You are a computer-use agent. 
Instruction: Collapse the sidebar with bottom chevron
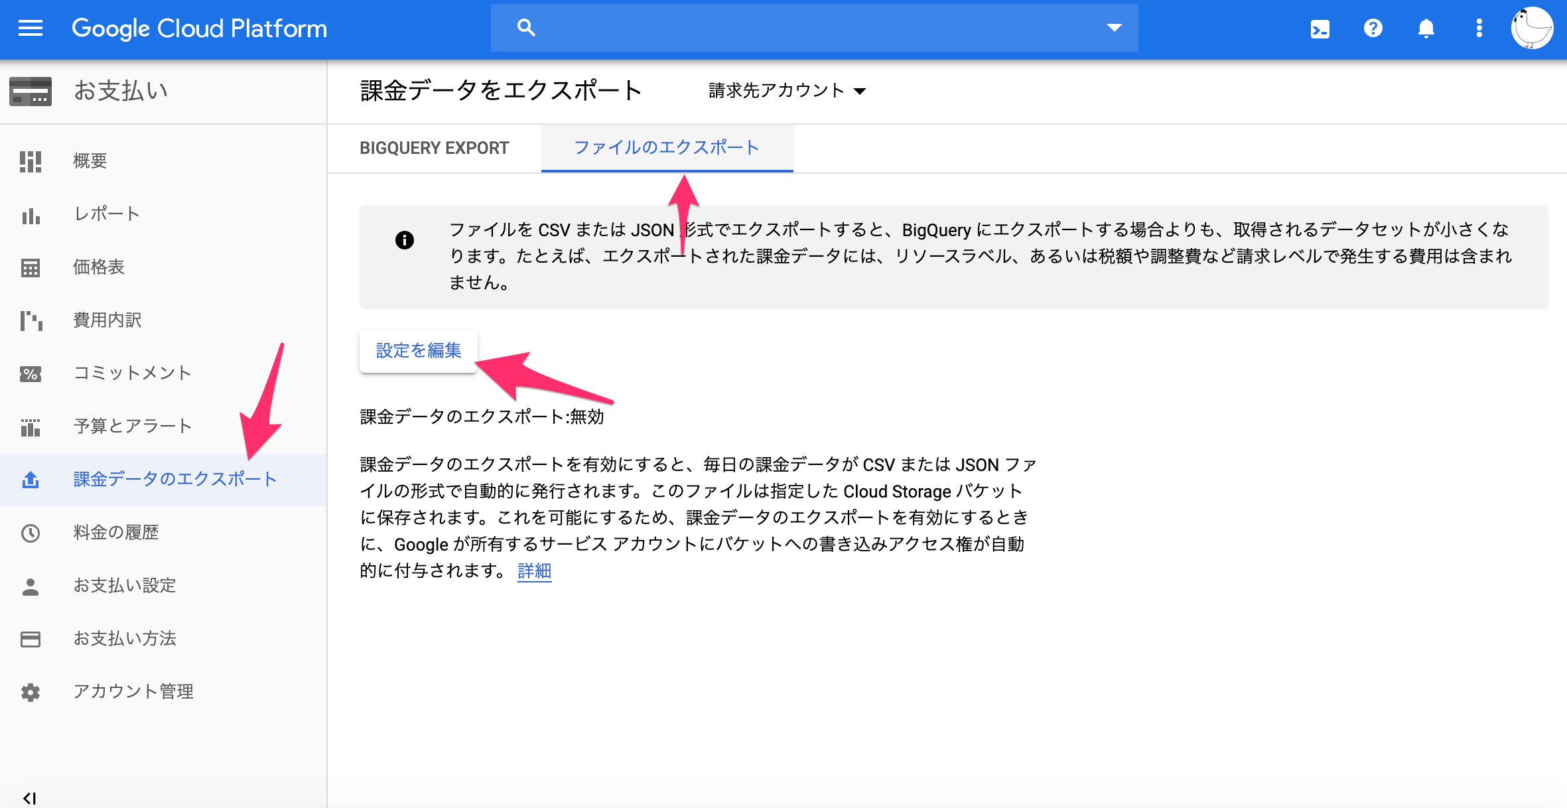pyautogui.click(x=29, y=798)
